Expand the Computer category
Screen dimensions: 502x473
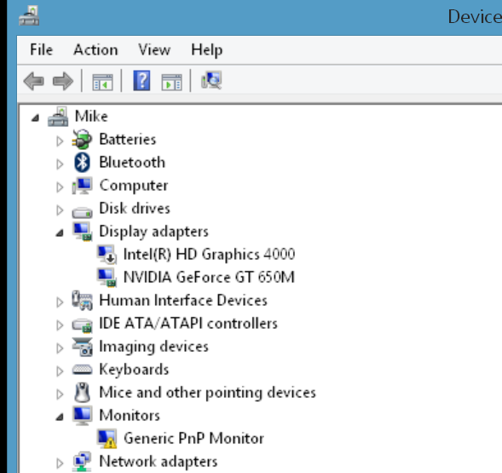[60, 187]
